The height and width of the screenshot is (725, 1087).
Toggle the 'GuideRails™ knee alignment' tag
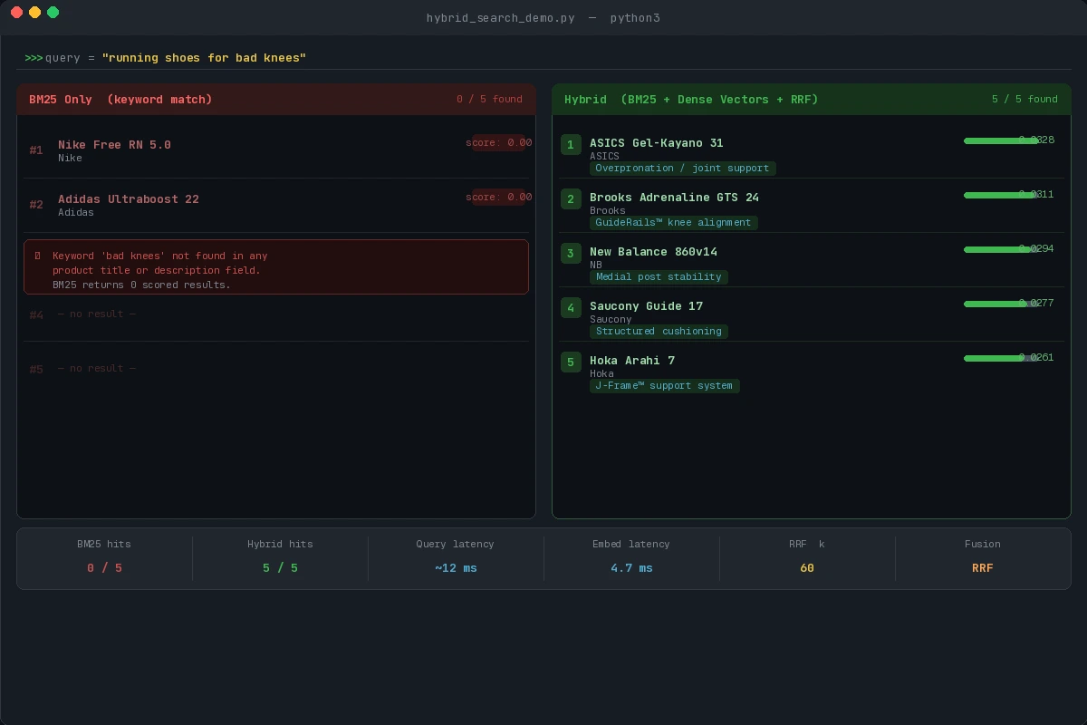click(673, 222)
